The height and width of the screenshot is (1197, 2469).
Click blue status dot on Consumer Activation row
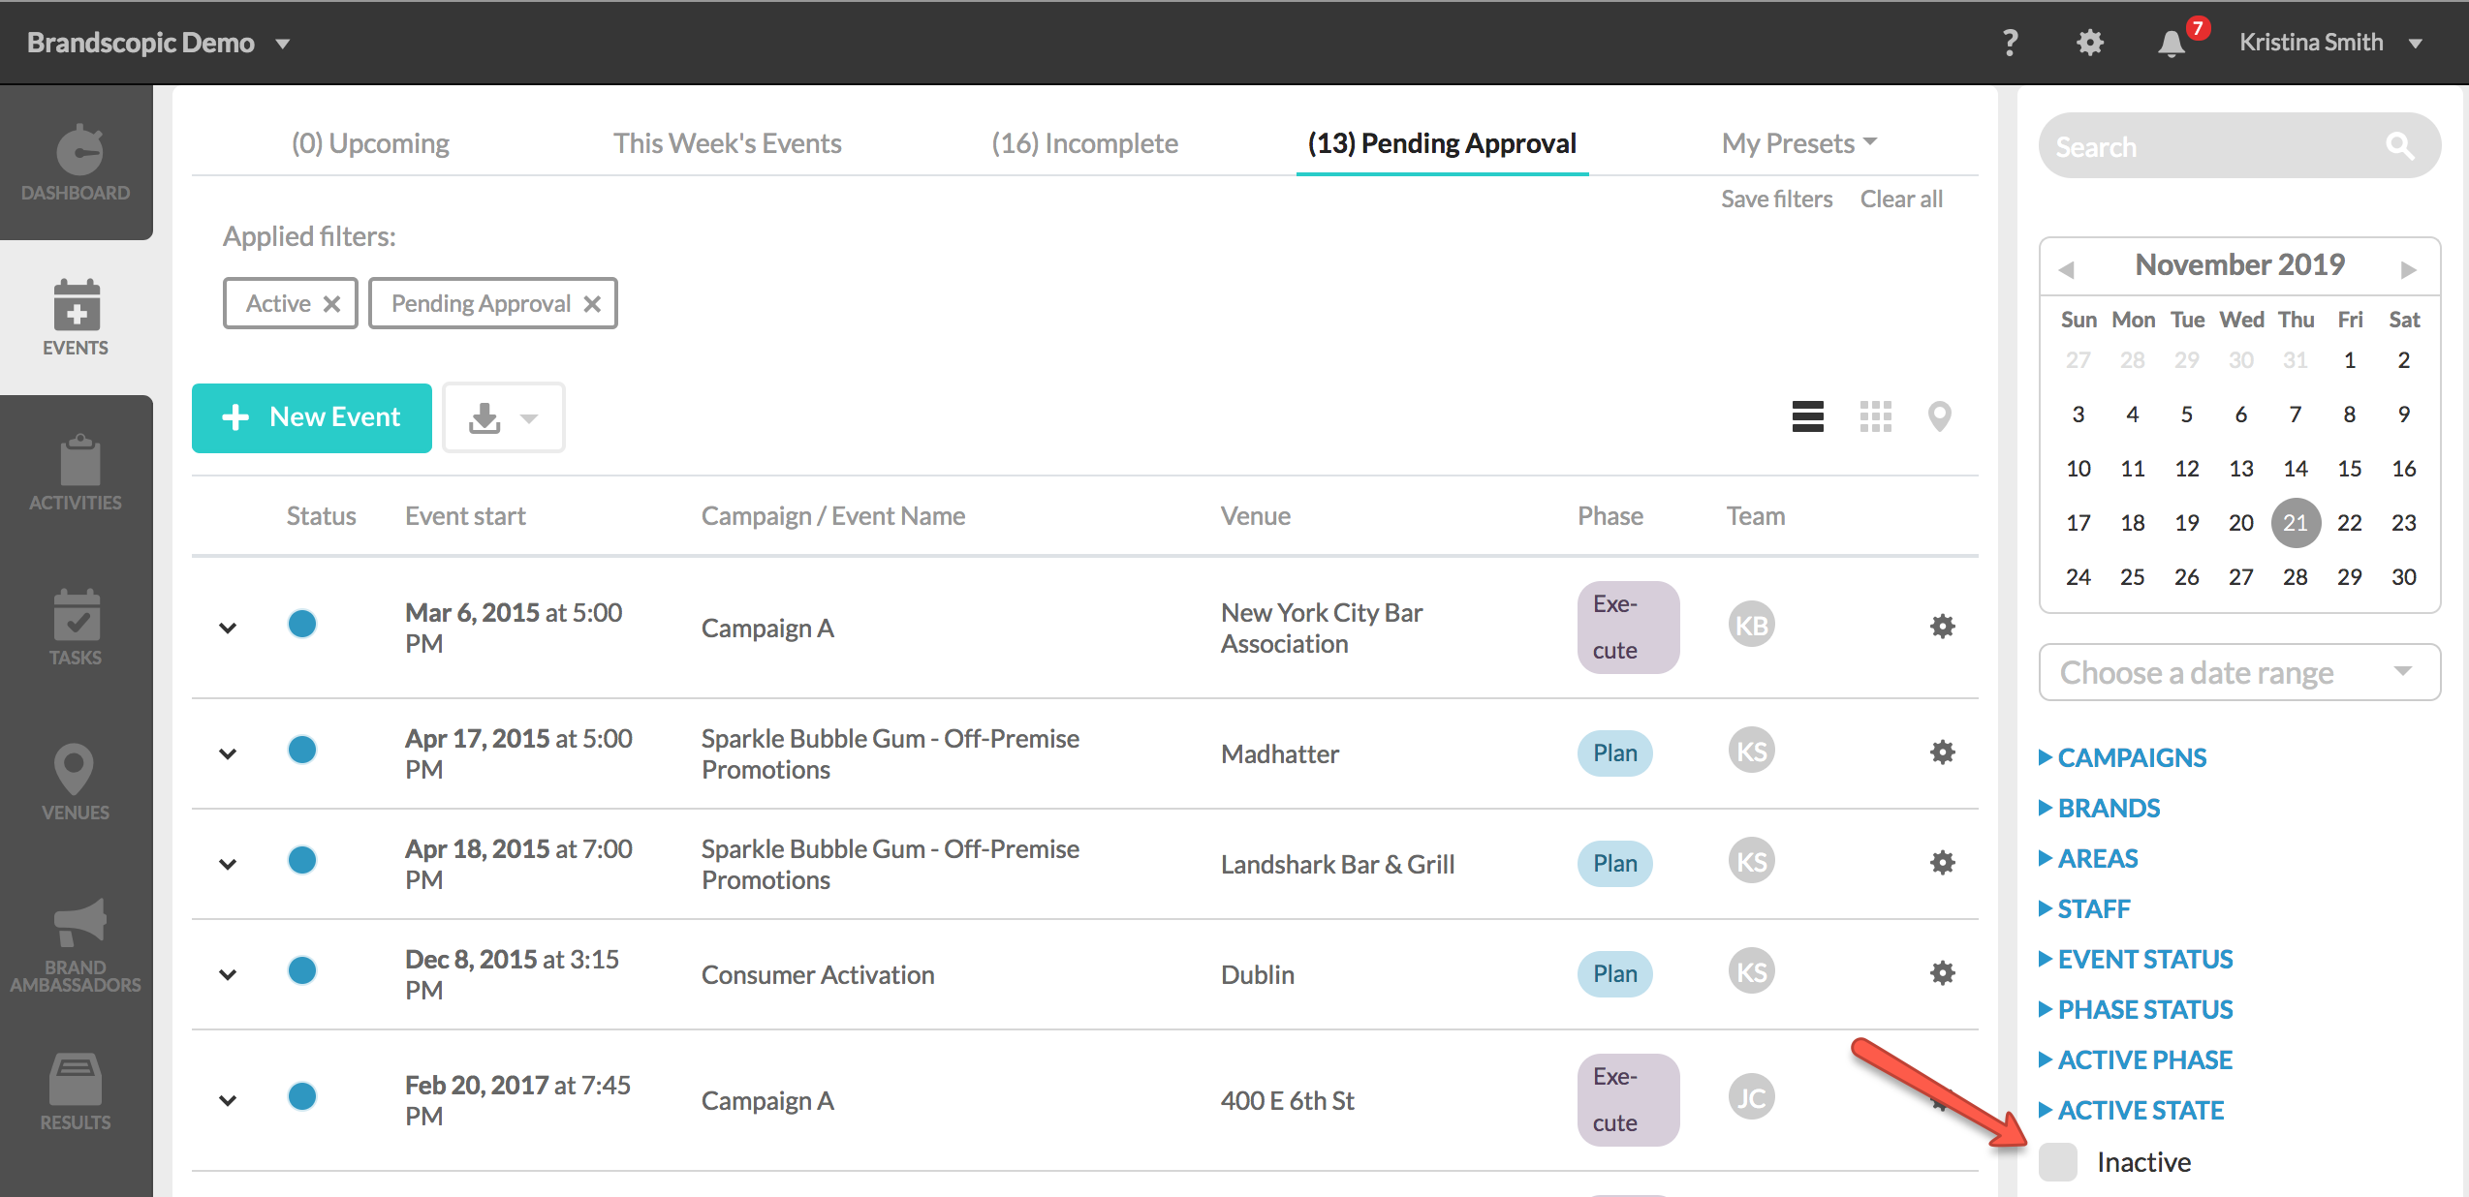[302, 970]
